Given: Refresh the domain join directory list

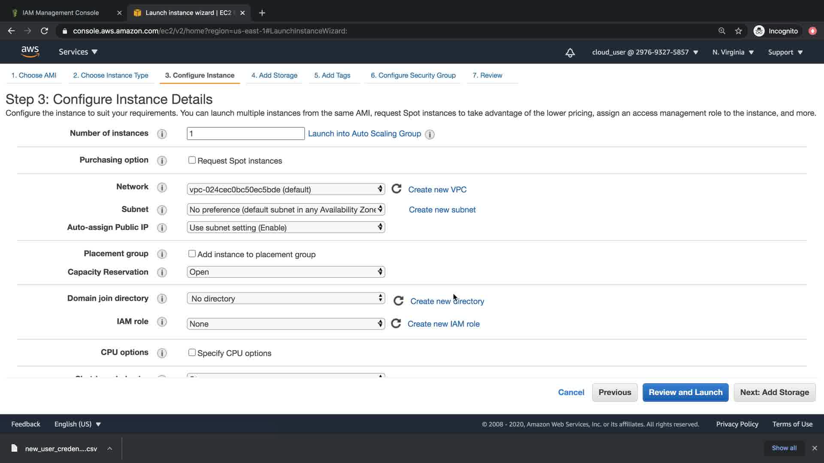Looking at the screenshot, I should coord(398,301).
